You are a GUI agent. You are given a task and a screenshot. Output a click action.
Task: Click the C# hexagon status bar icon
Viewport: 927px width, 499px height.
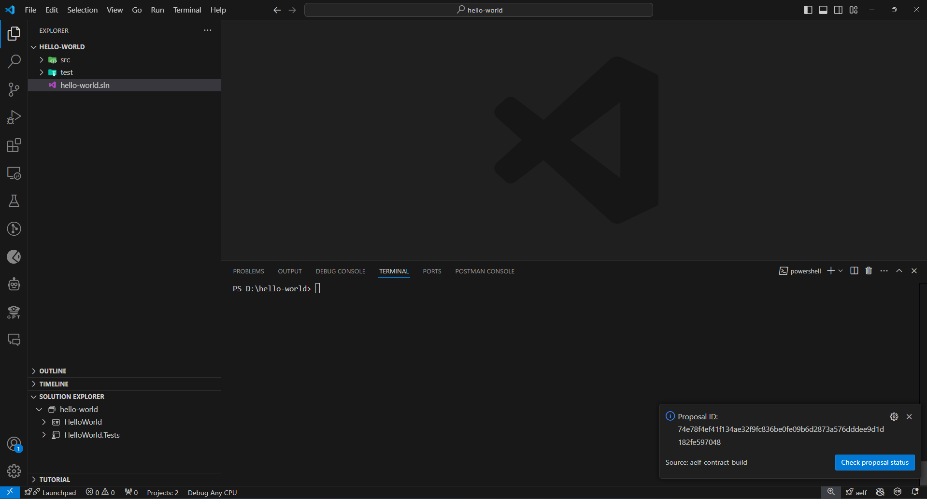[x=898, y=492]
